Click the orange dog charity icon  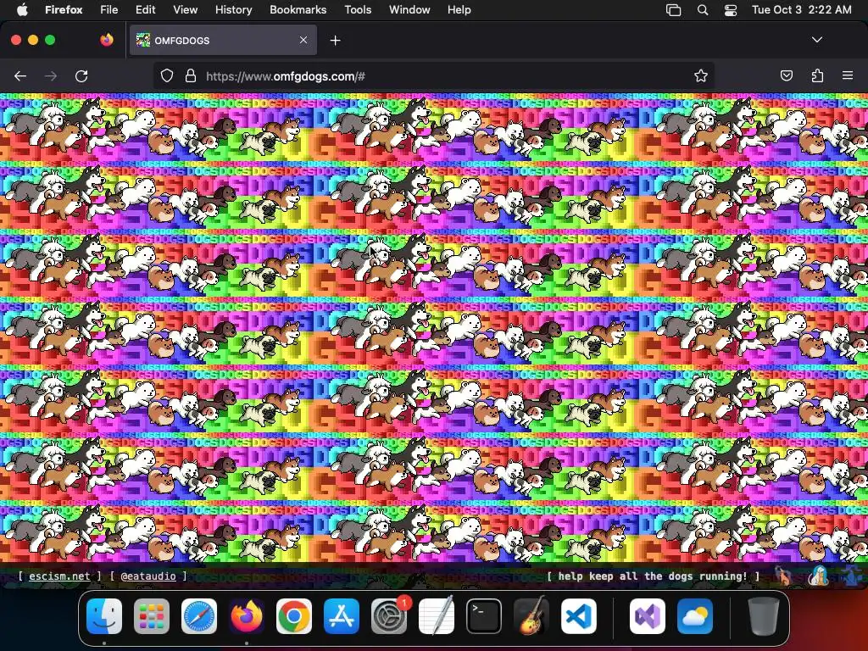[x=782, y=576]
